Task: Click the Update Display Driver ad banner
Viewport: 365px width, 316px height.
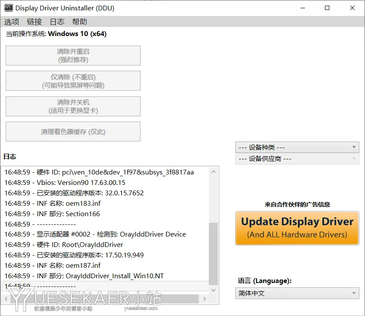Action: (297, 228)
